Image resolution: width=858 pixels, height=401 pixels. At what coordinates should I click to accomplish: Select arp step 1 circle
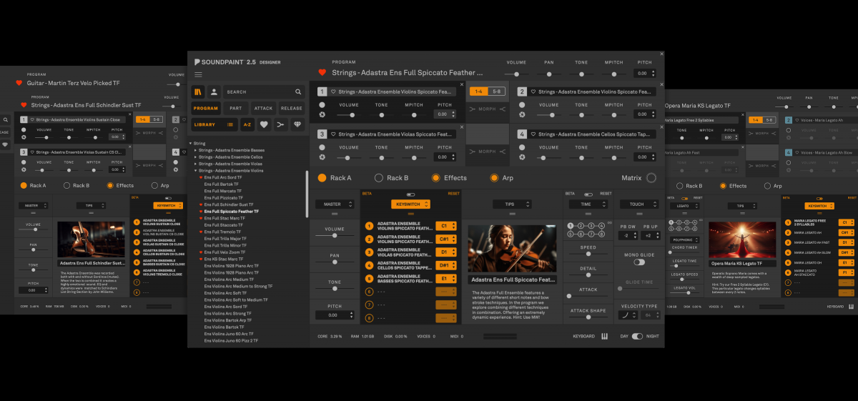571,226
